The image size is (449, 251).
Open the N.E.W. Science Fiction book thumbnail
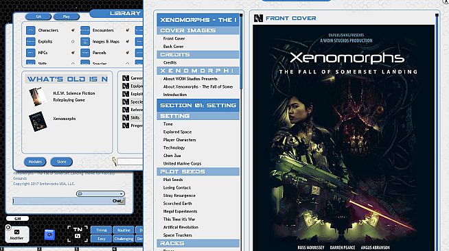[x=38, y=97]
